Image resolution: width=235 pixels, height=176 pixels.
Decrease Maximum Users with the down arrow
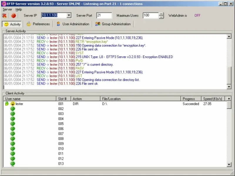(x=161, y=17)
